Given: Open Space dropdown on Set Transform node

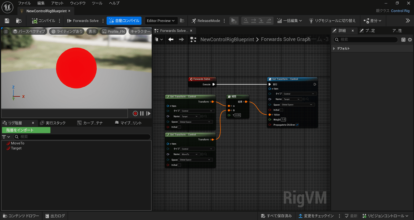Looking at the screenshot, I should click(x=297, y=105).
